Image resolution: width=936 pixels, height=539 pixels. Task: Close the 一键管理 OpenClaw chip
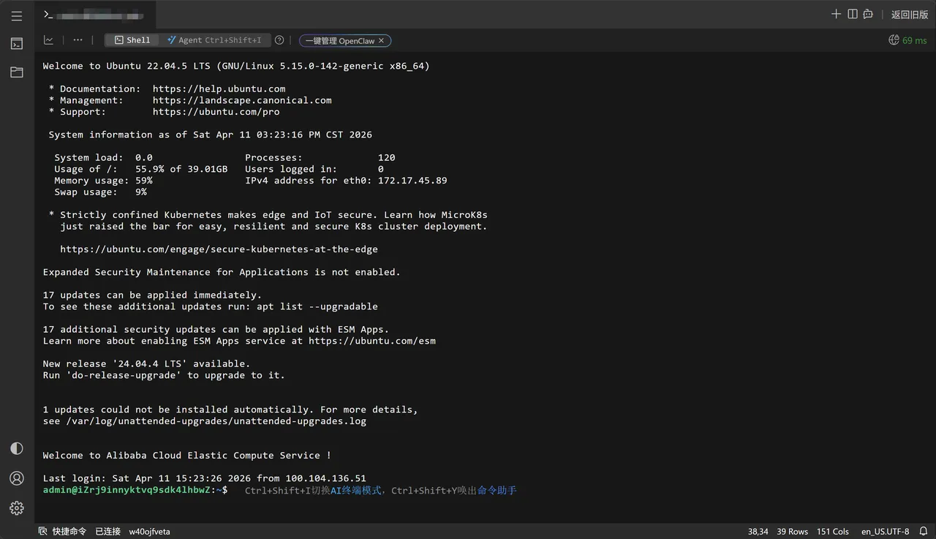pos(381,41)
